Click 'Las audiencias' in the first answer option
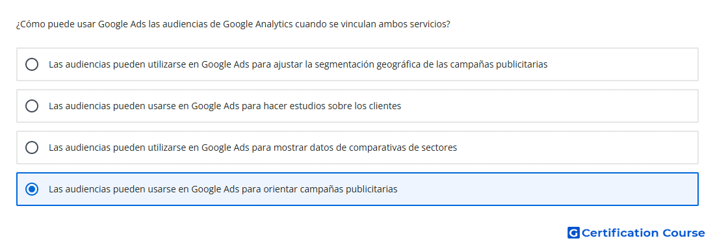Viewport: 715px width, 245px height. 75,64
